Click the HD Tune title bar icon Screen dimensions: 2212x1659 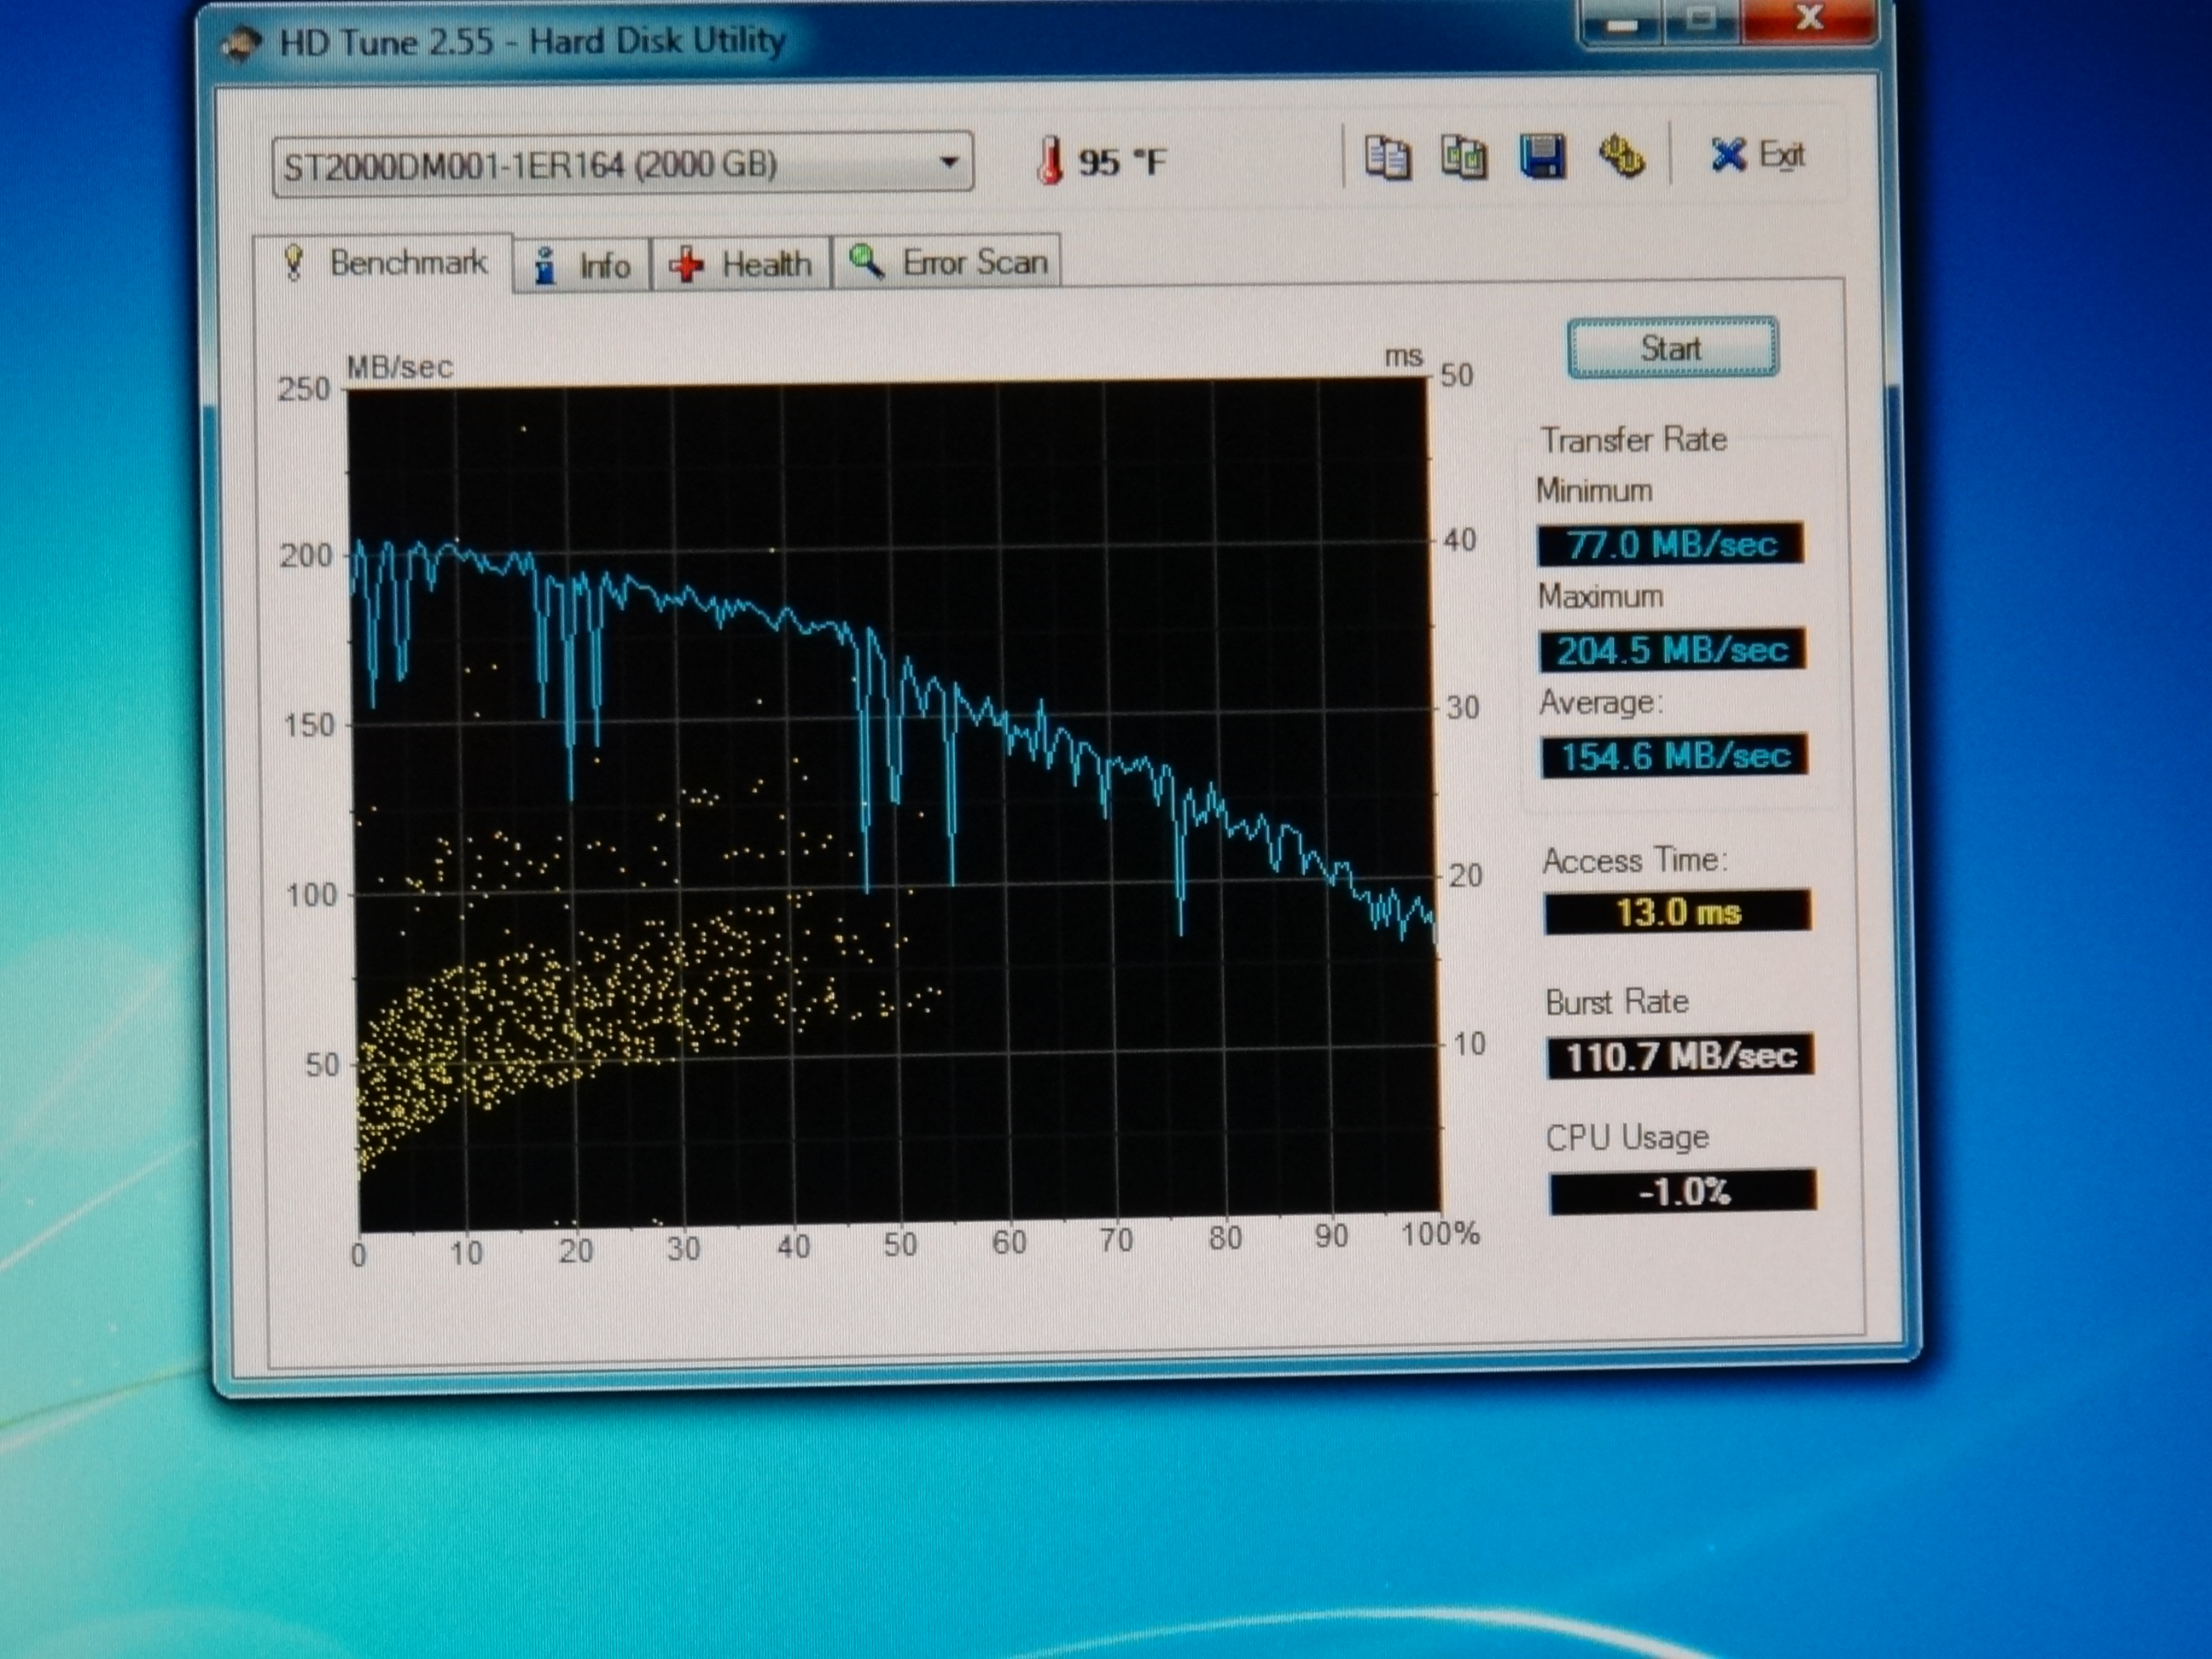(242, 44)
